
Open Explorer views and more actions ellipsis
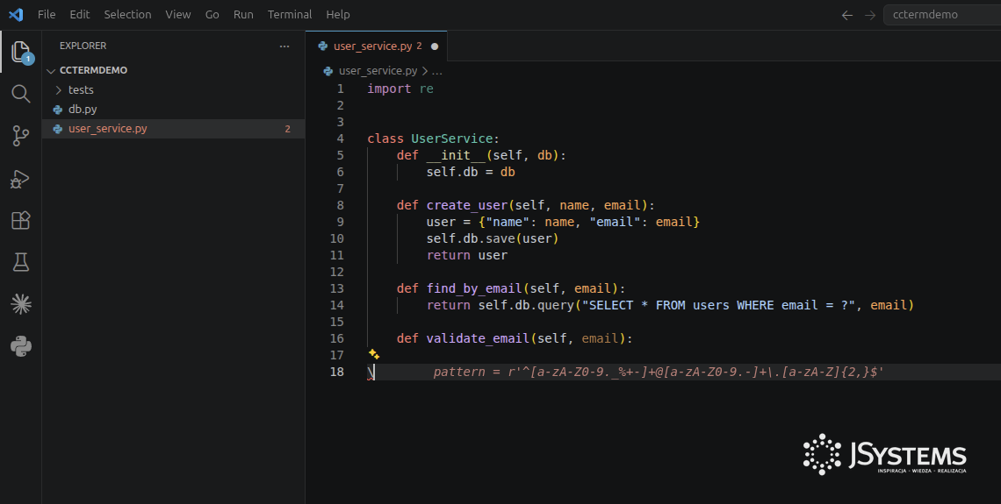284,46
